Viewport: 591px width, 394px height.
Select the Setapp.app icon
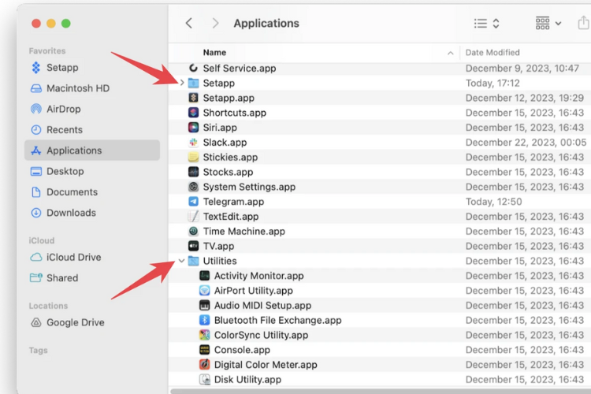coord(193,98)
